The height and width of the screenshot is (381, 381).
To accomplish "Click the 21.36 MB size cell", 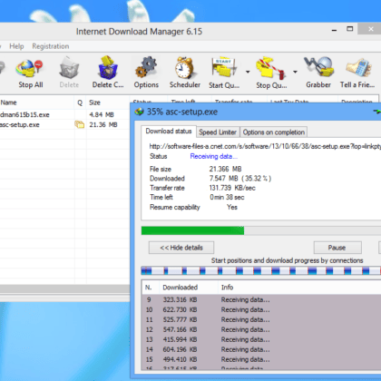I will [x=103, y=124].
